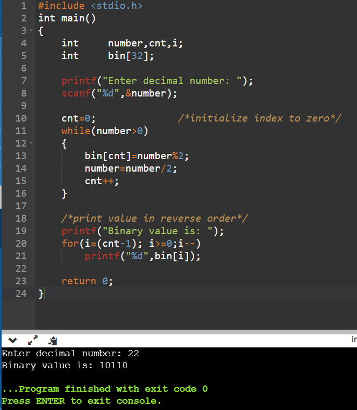The height and width of the screenshot is (410, 357).
Task: Click the '/*print value in reverse order*/' comment
Action: tap(155, 219)
